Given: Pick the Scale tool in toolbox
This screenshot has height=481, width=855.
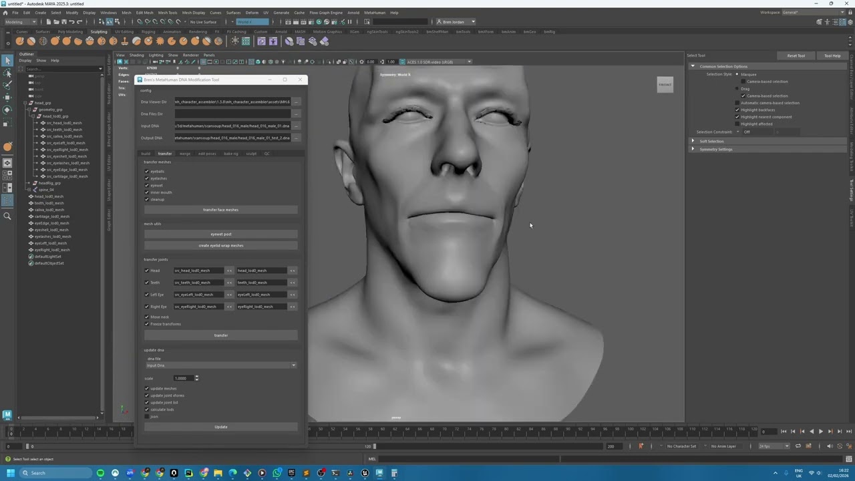Looking at the screenshot, I should [x=7, y=124].
